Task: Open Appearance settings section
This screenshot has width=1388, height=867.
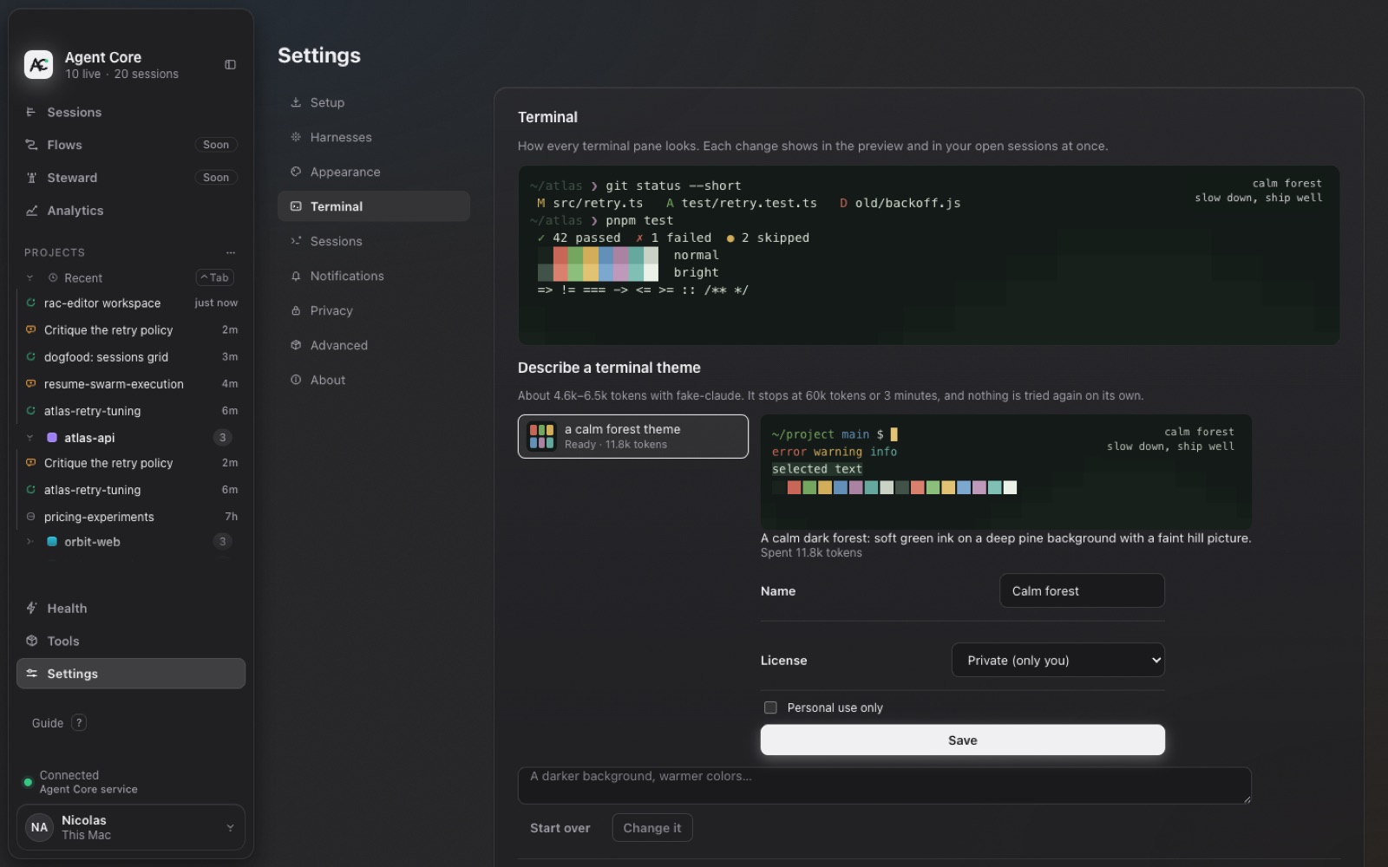Action: point(373,172)
